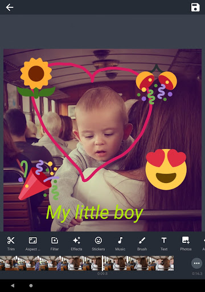205x292 pixels.
Task: Tap the Android home circle button
Action: tap(31, 286)
